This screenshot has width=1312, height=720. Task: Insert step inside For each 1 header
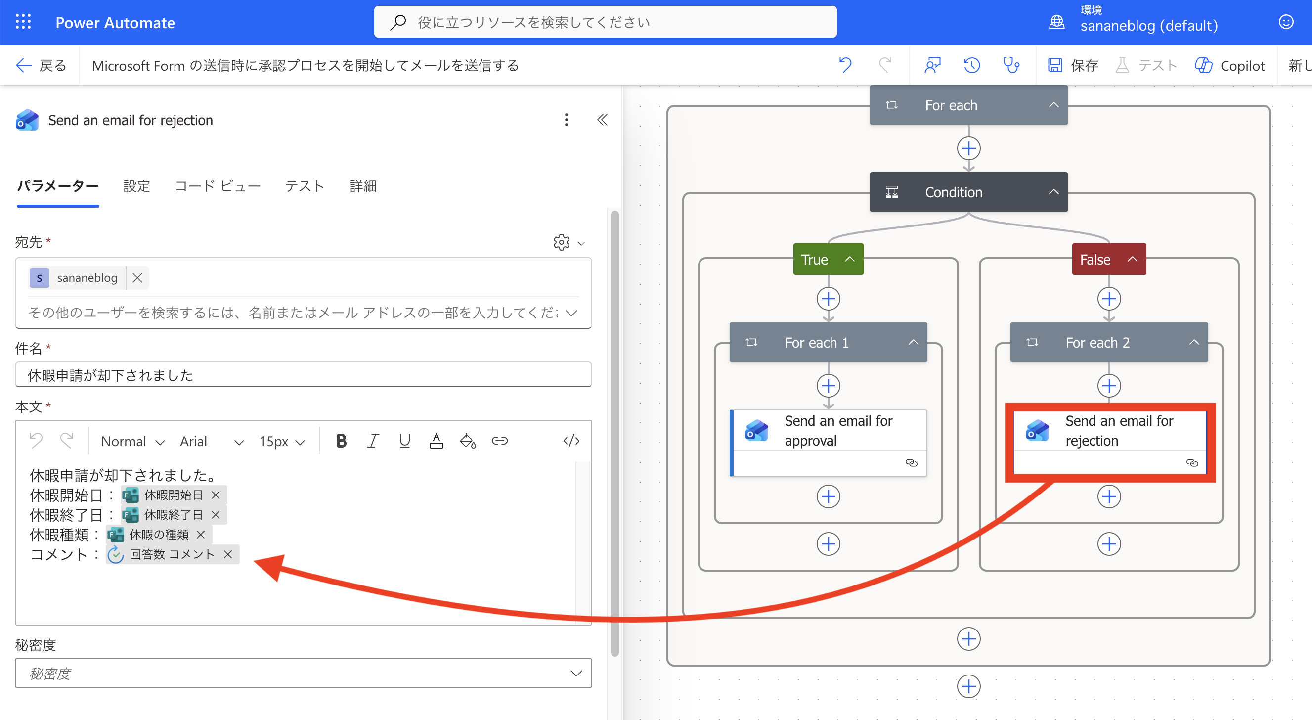pos(828,386)
